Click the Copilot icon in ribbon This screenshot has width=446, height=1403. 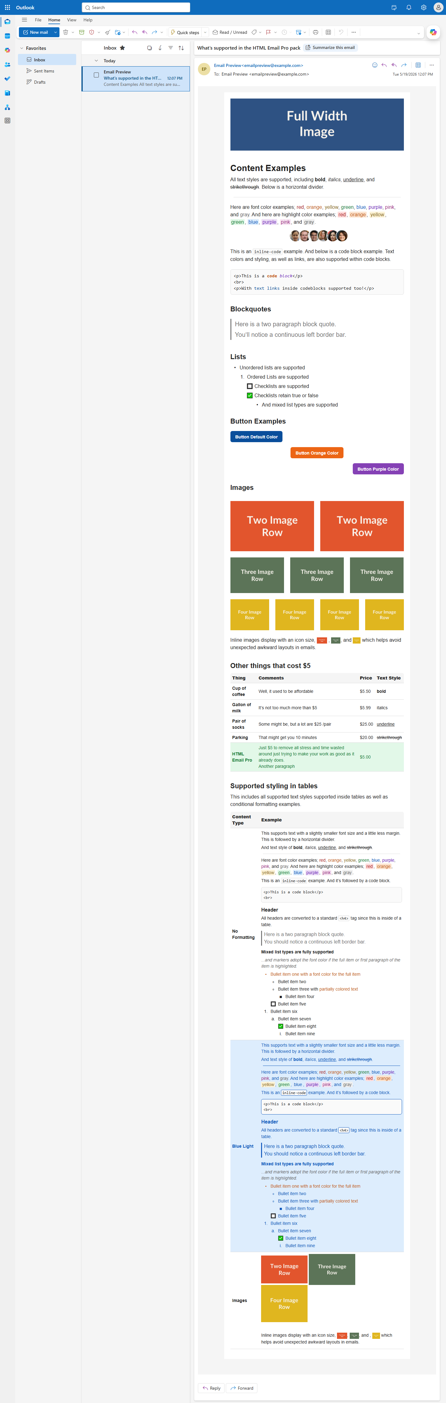point(433,32)
